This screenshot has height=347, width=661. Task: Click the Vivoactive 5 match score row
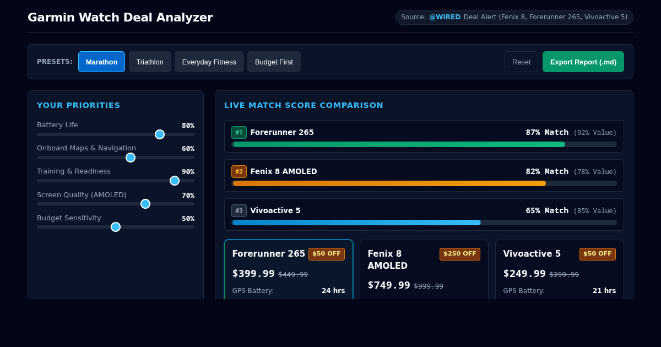coord(424,214)
